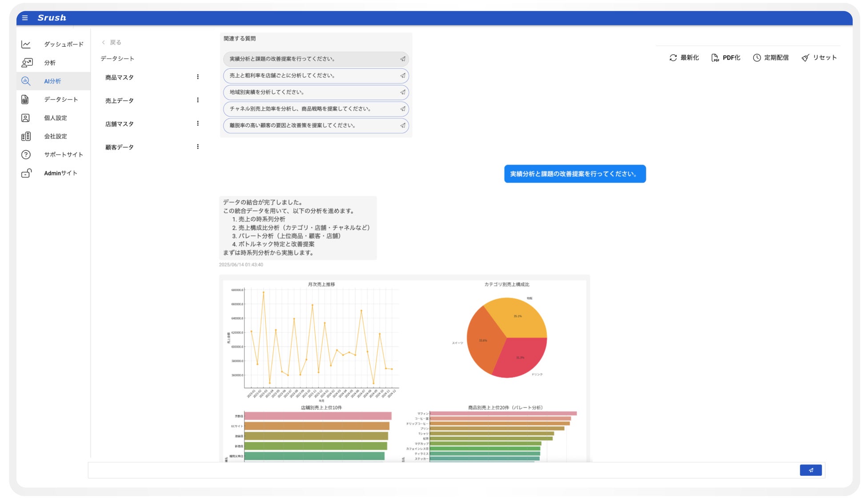Click the 最新化 refresh icon
The width and height of the screenshot is (867, 498).
673,58
